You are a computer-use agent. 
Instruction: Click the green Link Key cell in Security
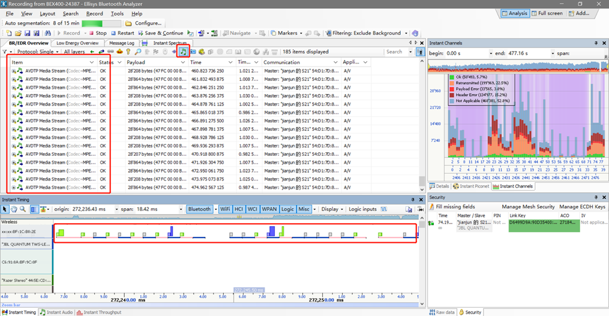tap(533, 225)
